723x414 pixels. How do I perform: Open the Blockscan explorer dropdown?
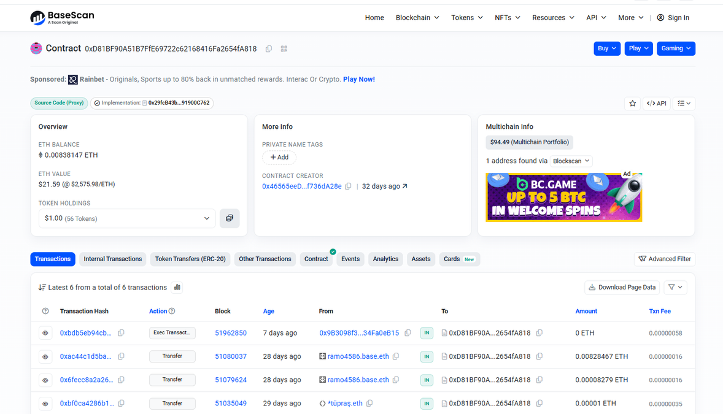[571, 161]
